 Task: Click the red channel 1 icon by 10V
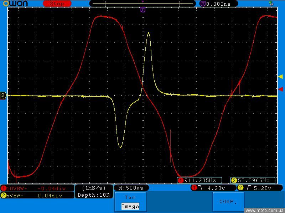4,188
